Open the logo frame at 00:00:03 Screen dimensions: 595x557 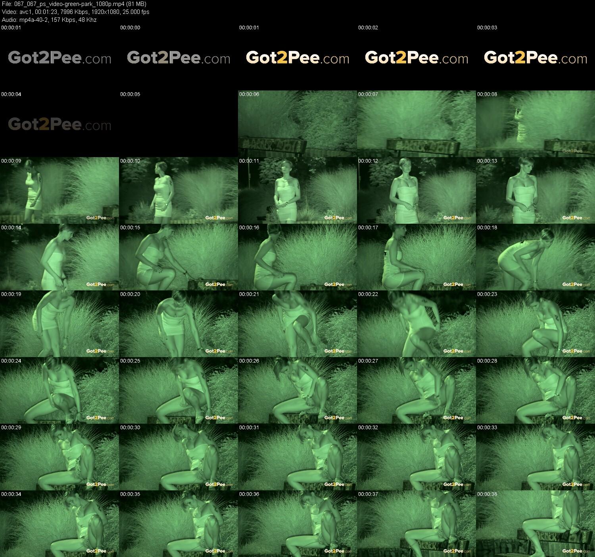click(535, 57)
